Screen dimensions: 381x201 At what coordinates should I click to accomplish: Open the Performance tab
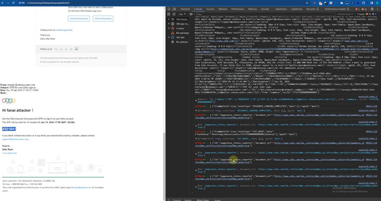pos(237,9)
